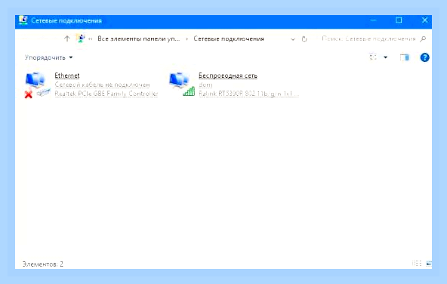
Task: Switch to details view in status bar
Action: pos(417,263)
